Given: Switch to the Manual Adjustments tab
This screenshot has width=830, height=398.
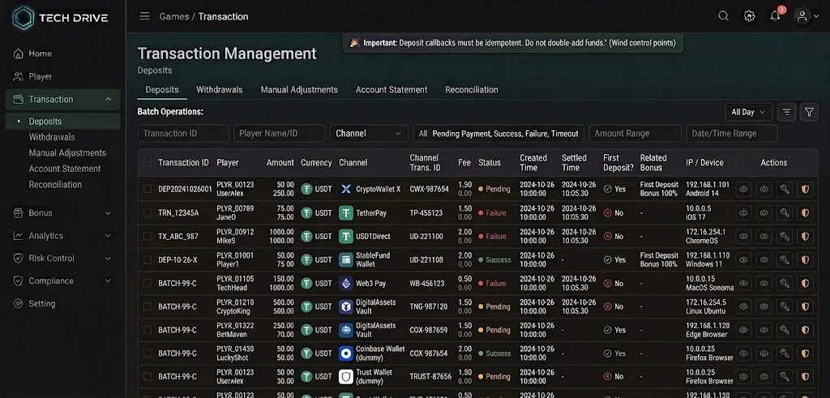Looking at the screenshot, I should coord(299,89).
